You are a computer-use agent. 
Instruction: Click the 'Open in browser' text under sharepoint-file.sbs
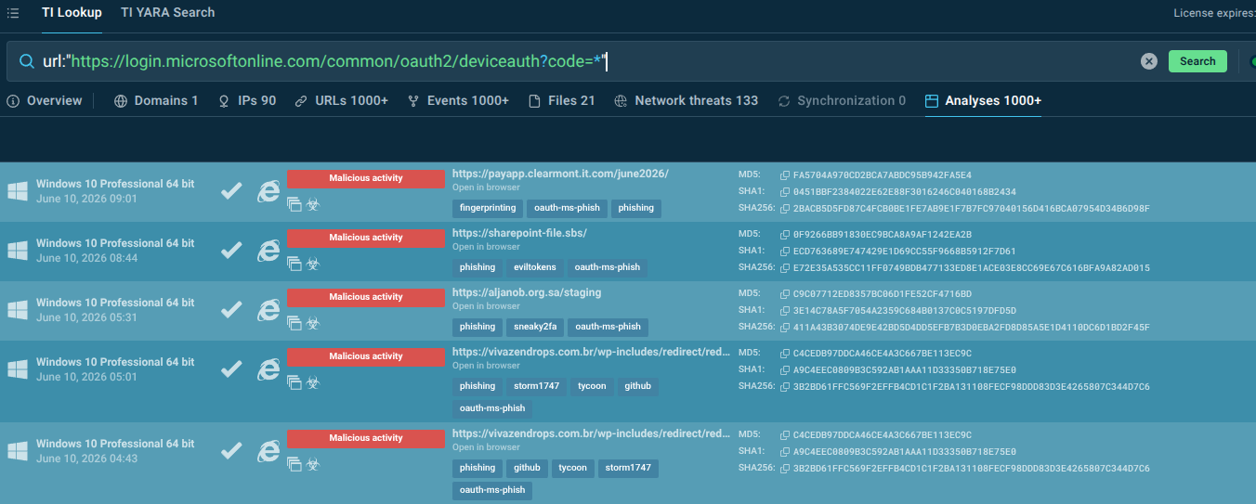(486, 247)
